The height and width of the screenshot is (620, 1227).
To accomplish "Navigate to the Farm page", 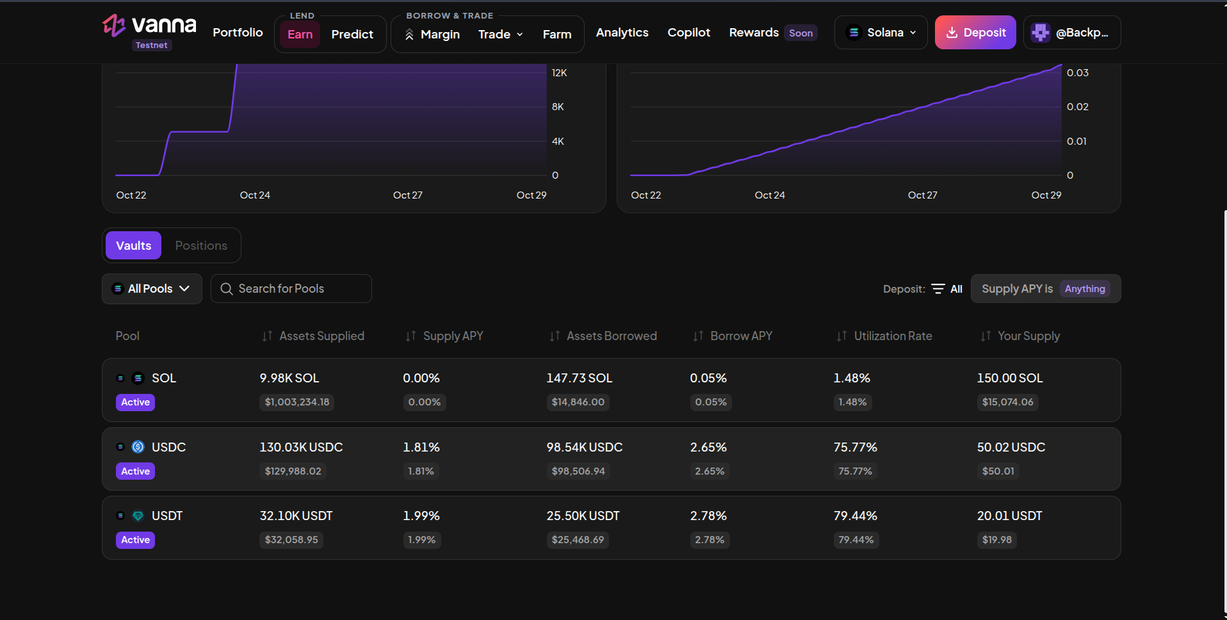I will pyautogui.click(x=557, y=35).
